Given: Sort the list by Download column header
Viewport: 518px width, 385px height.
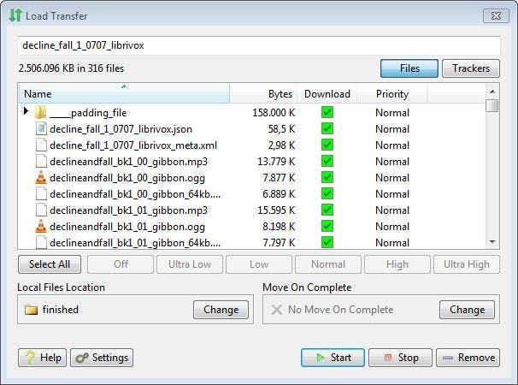Looking at the screenshot, I should (x=327, y=93).
